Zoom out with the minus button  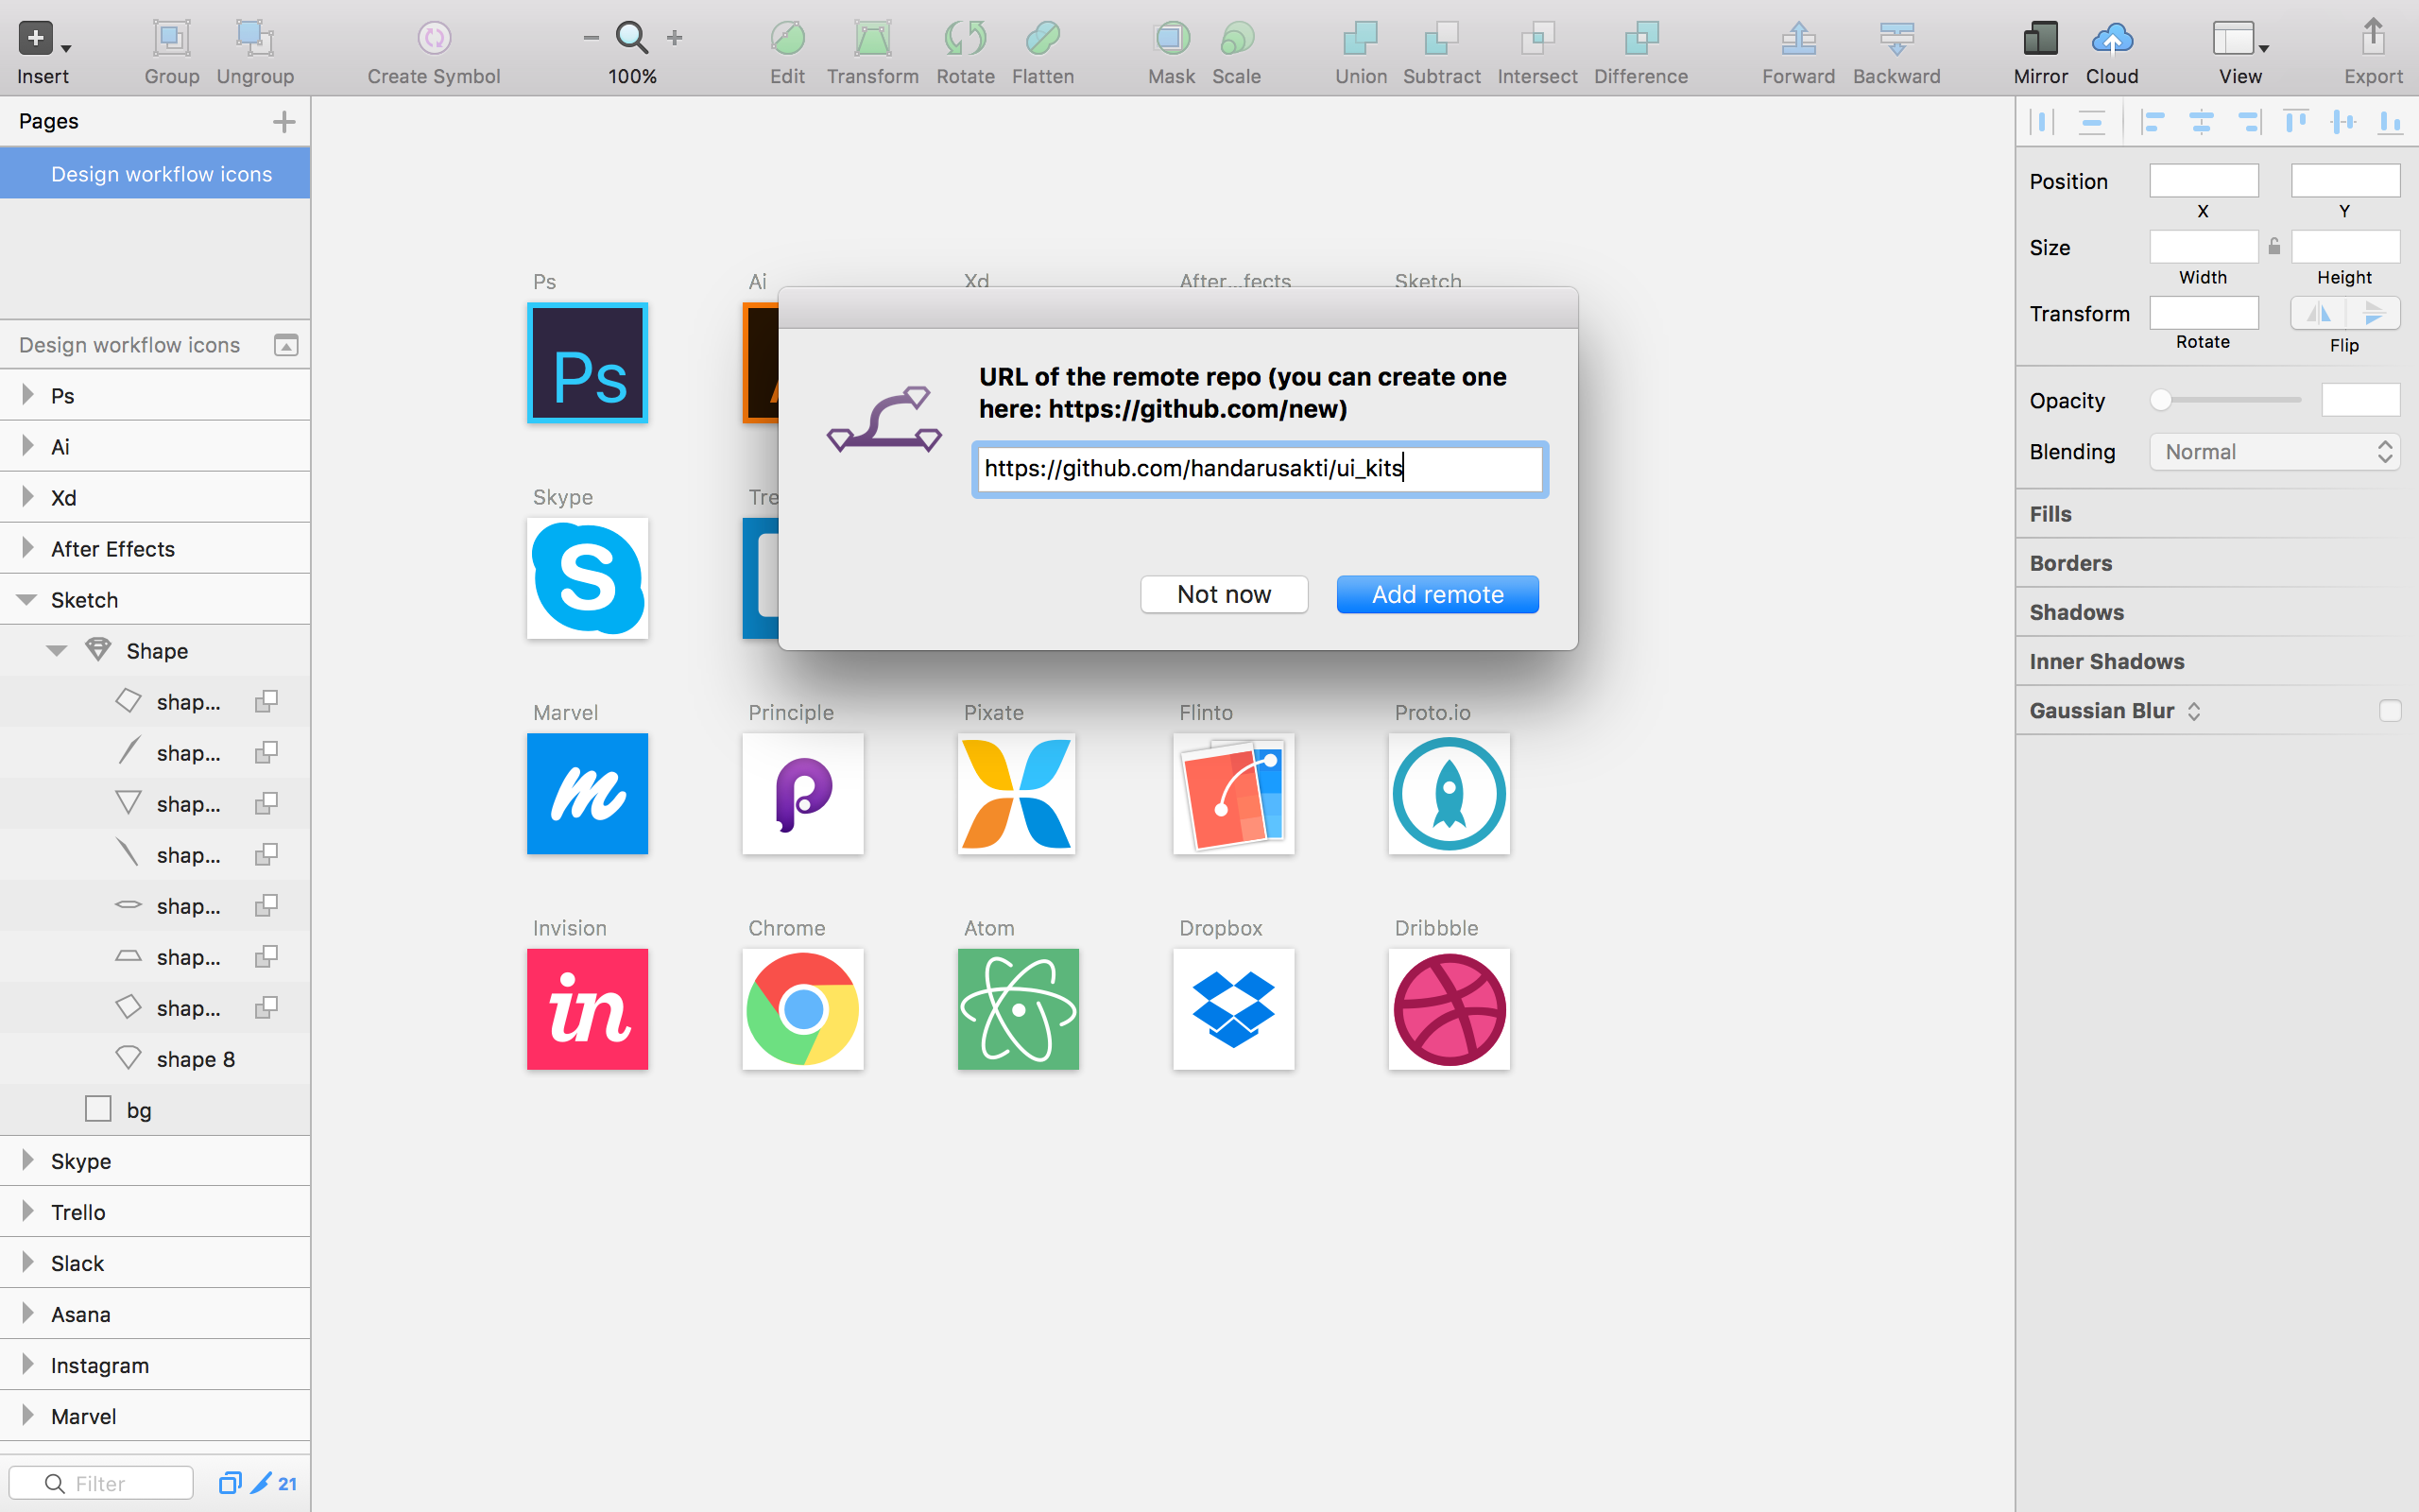pos(591,38)
